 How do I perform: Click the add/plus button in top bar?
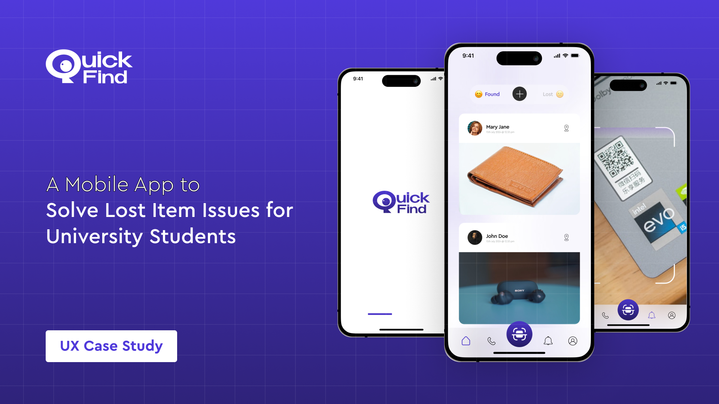[519, 94]
